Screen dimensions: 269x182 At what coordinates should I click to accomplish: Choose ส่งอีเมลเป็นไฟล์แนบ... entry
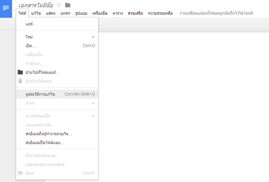click(57, 143)
